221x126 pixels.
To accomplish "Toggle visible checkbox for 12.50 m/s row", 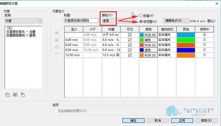I will (x=130, y=55).
